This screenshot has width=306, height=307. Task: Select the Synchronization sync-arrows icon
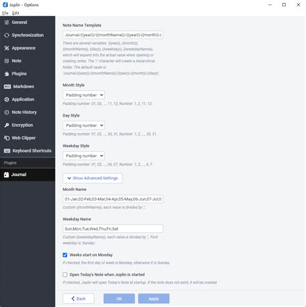click(x=6, y=35)
